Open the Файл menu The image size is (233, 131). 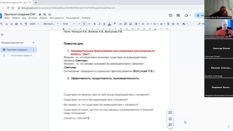[x=7, y=18]
